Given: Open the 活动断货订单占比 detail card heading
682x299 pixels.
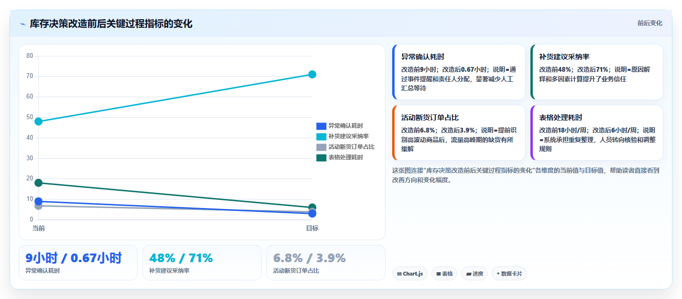Looking at the screenshot, I should click(430, 118).
